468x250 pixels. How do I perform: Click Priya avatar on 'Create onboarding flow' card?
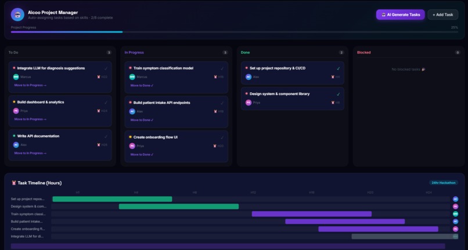pyautogui.click(x=132, y=146)
